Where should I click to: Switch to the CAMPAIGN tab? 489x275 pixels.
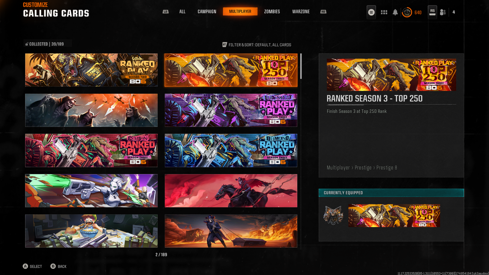point(207,12)
